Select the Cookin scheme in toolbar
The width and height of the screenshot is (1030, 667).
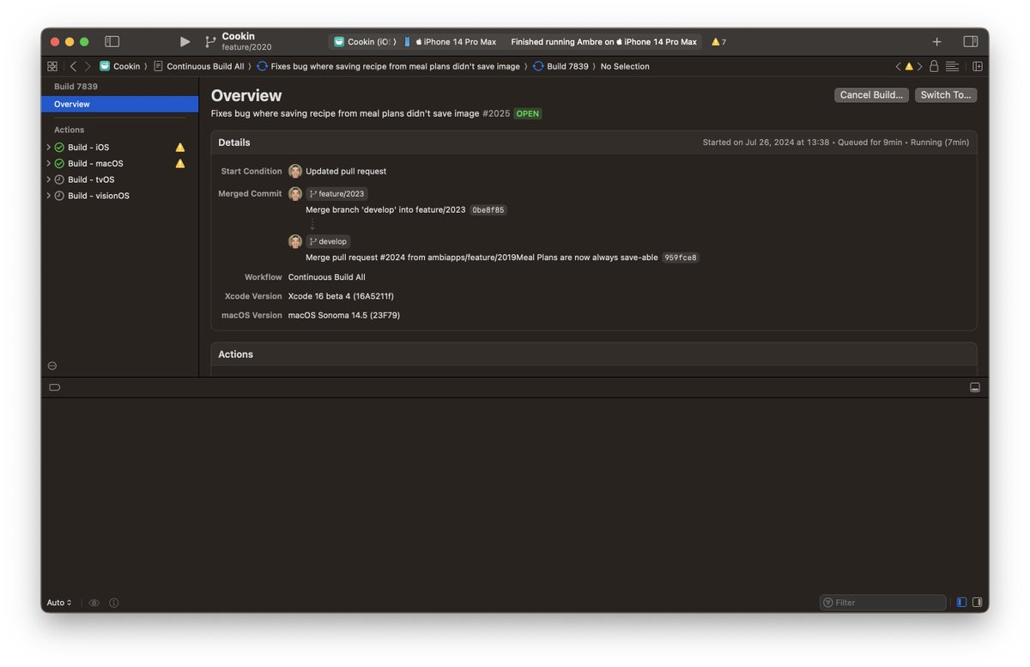(x=364, y=41)
